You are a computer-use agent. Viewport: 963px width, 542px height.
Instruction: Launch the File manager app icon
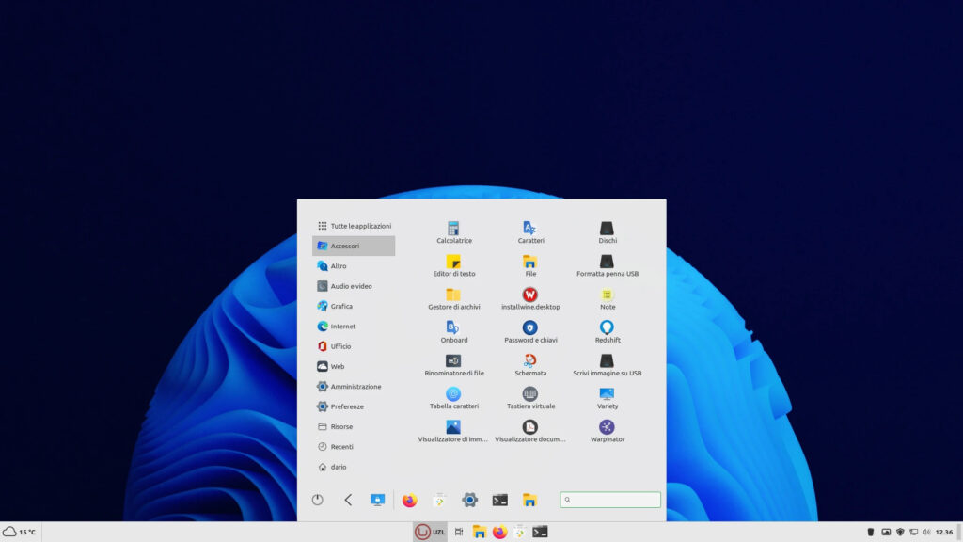pyautogui.click(x=530, y=266)
